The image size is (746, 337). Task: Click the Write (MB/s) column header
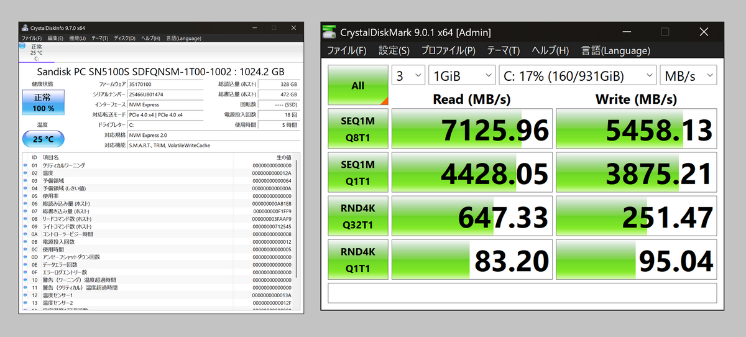636,99
